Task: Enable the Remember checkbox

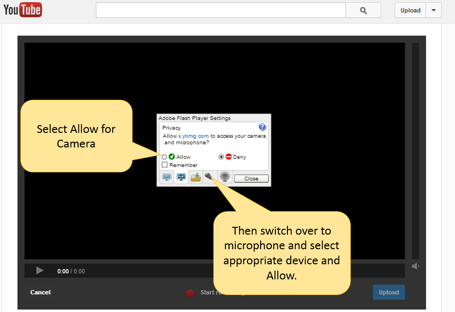Action: coord(164,165)
